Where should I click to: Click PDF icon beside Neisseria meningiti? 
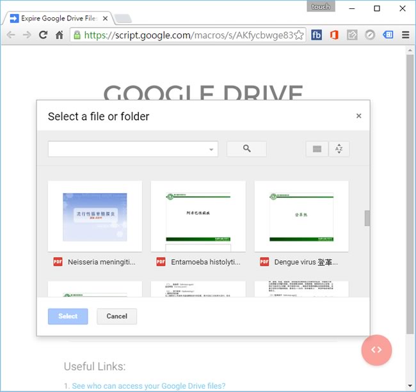pos(58,262)
